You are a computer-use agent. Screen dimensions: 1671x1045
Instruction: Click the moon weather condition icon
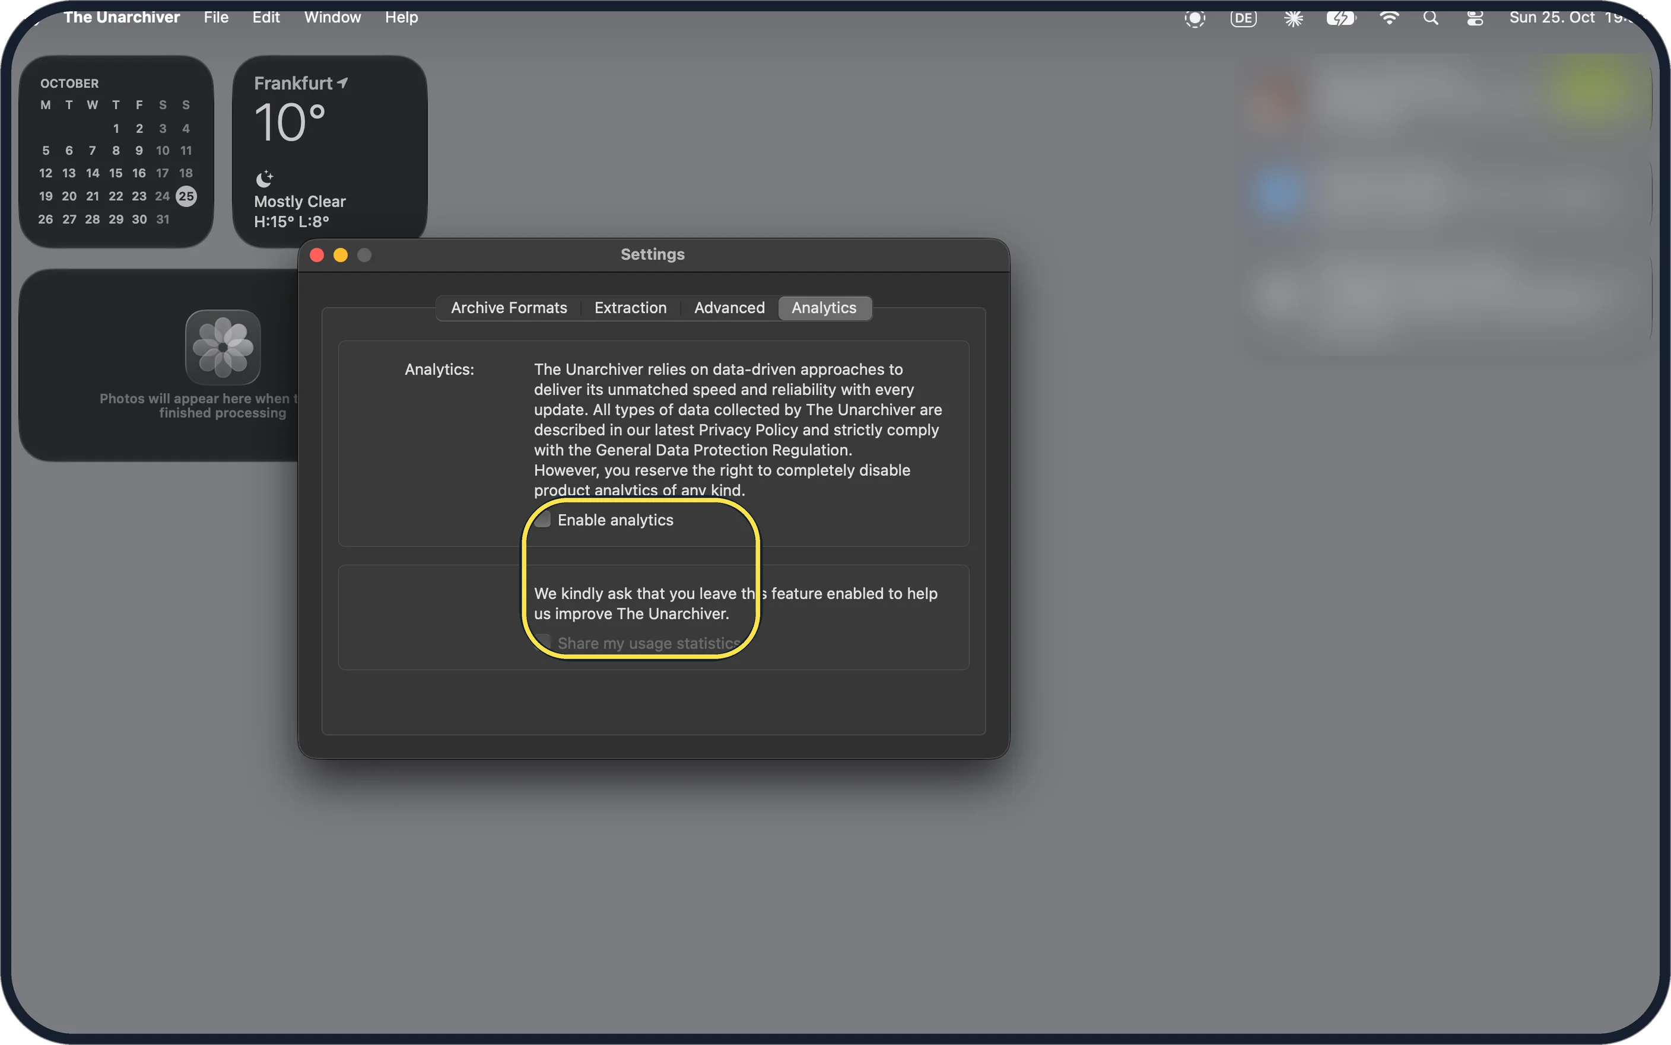tap(264, 179)
